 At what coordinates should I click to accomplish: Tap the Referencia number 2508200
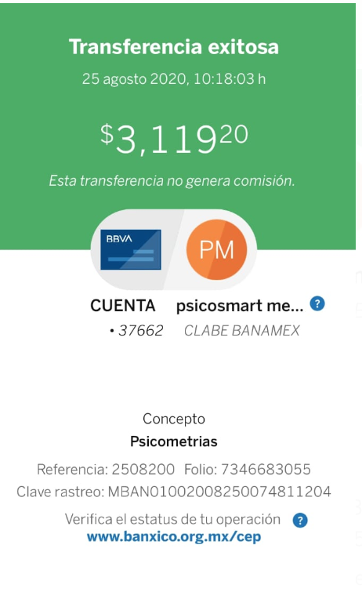[143, 469]
